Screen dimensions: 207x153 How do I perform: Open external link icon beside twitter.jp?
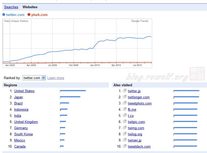125,91
